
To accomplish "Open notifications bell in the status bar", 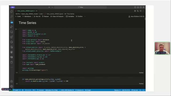I will (x=140, y=90).
